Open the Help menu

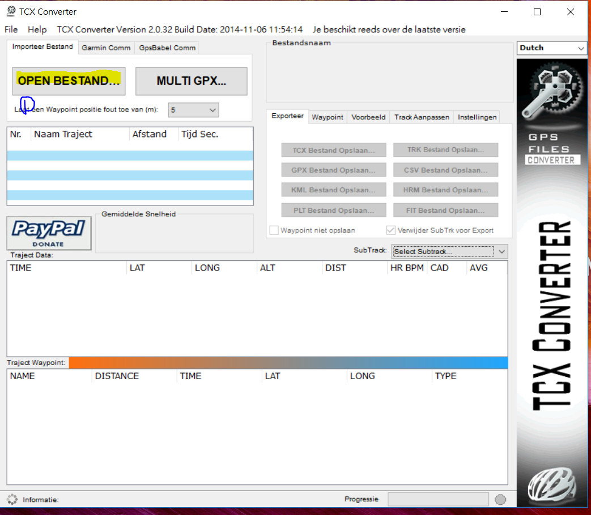(37, 29)
